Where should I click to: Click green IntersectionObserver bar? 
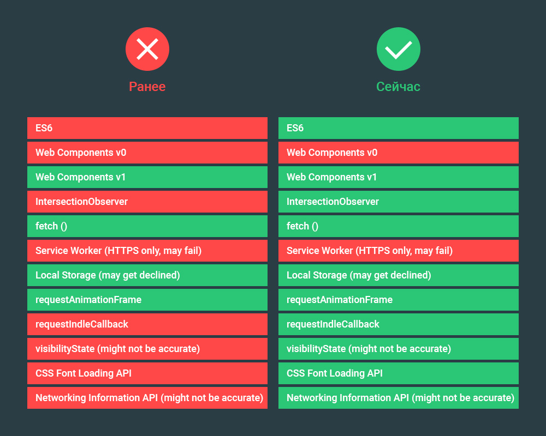tap(399, 202)
